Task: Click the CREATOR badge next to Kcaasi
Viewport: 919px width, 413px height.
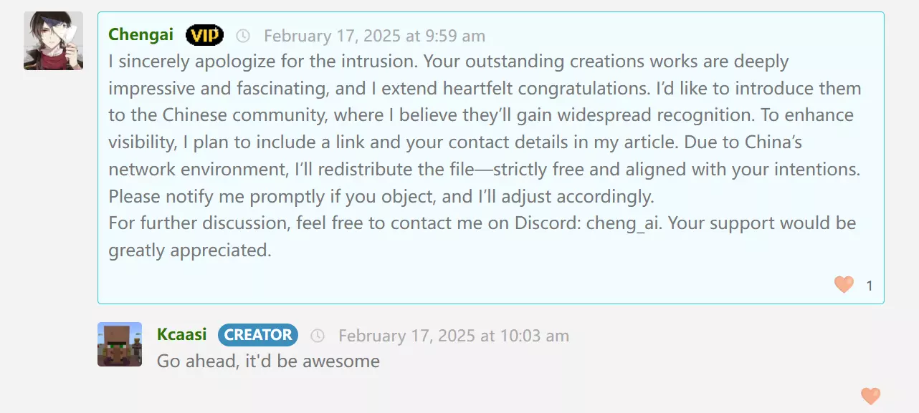Action: [x=258, y=335]
